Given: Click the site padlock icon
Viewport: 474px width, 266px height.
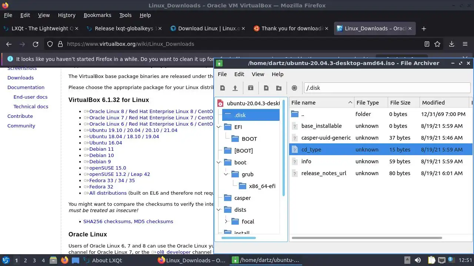Looking at the screenshot, I should 60,44.
